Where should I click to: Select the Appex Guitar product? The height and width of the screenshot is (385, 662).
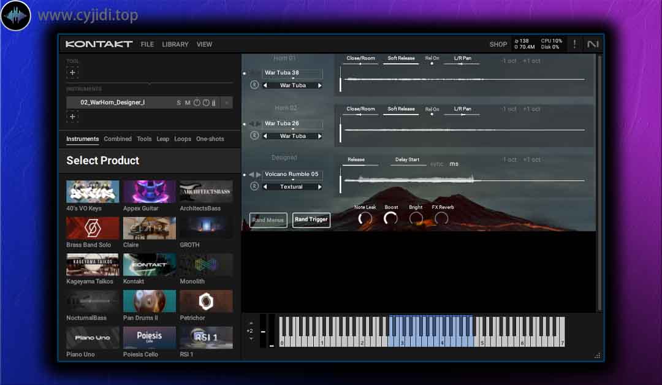click(x=150, y=196)
